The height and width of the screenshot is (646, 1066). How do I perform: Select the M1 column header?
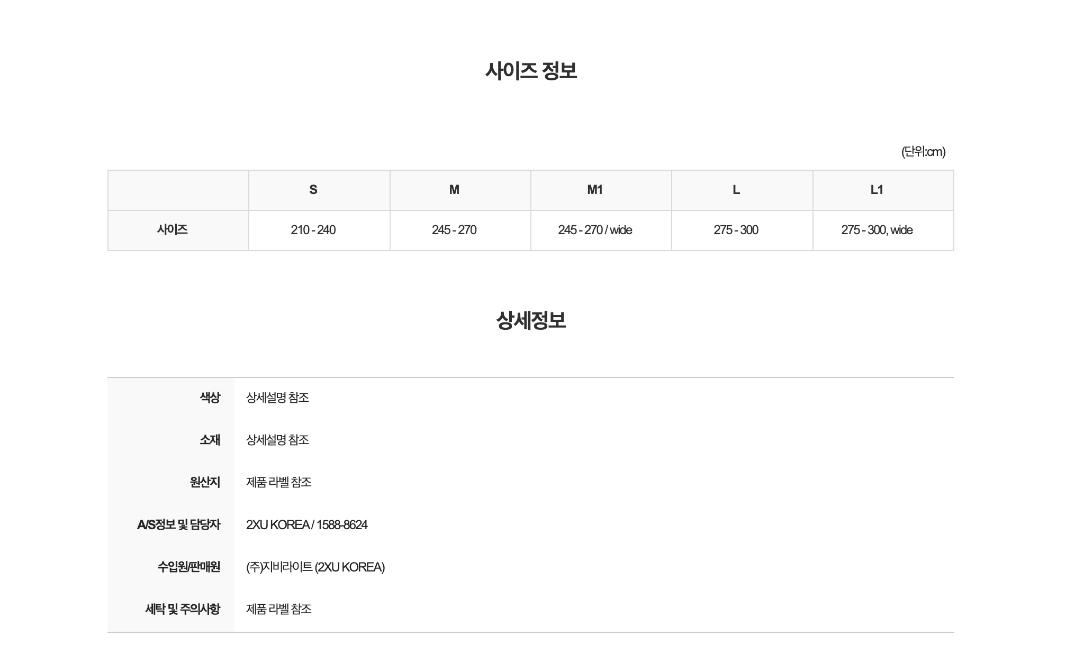pyautogui.click(x=595, y=190)
